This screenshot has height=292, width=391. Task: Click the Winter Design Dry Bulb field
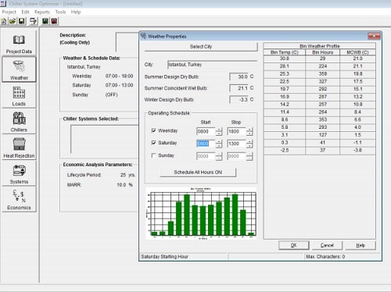239,100
